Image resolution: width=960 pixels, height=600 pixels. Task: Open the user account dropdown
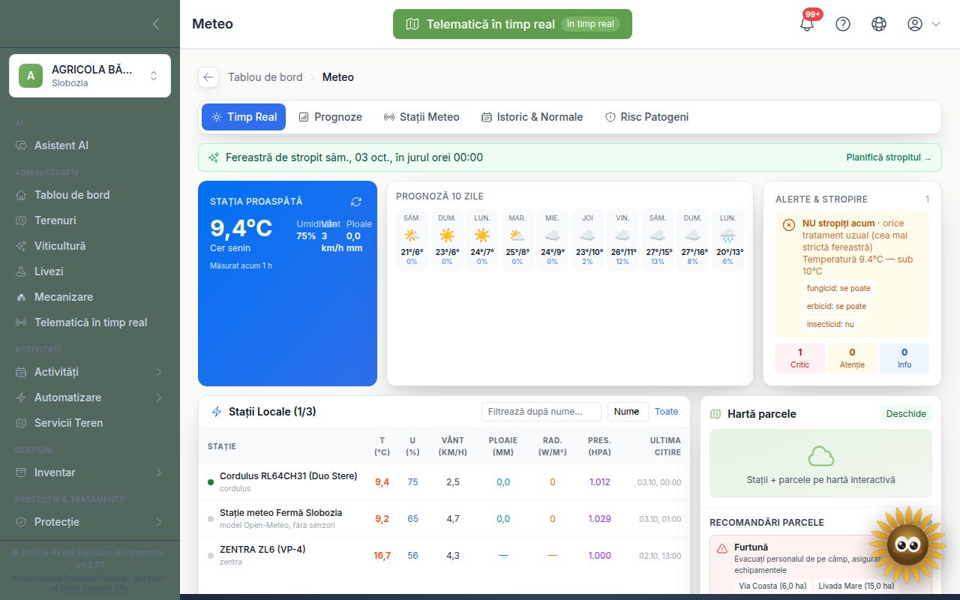click(923, 23)
